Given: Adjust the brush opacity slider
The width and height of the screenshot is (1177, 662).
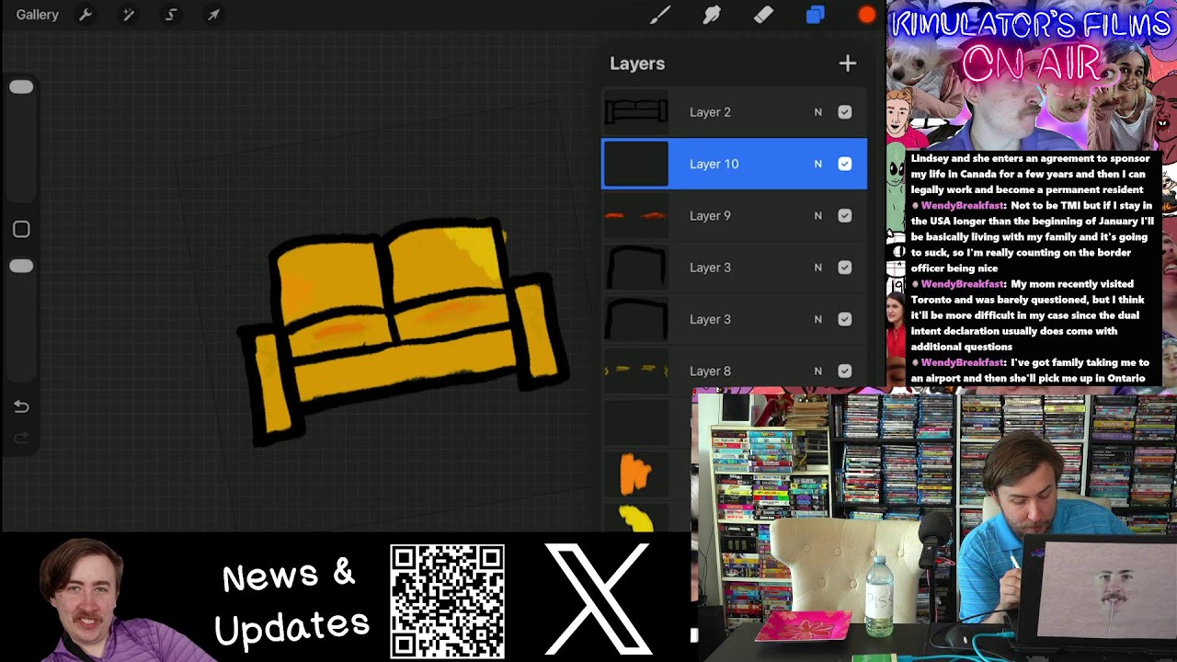Looking at the screenshot, I should 21,266.
